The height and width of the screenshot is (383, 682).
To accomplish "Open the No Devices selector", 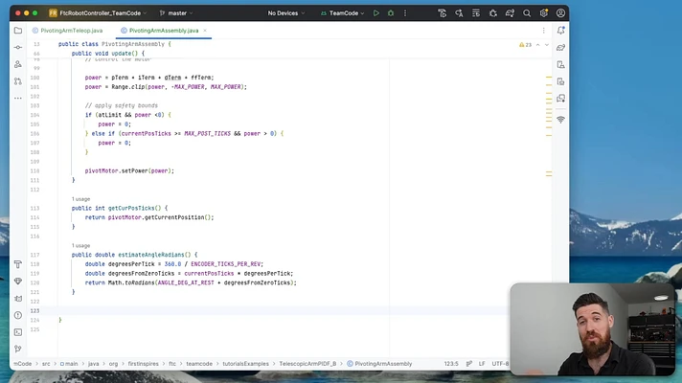I will click(x=286, y=13).
